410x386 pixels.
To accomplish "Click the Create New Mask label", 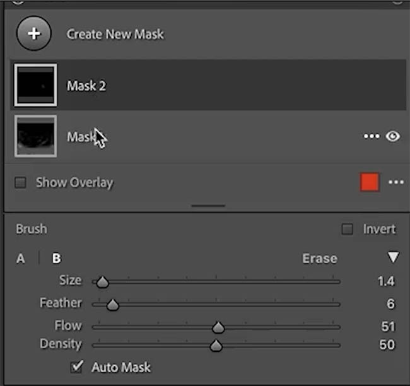I will 115,34.
